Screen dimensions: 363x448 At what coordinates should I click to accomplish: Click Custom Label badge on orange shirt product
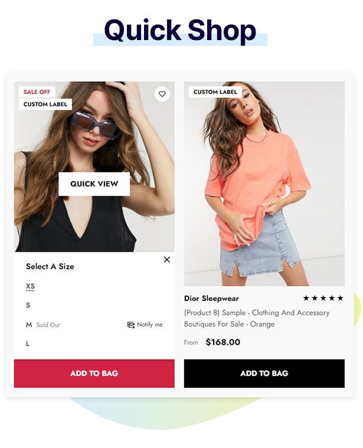(x=215, y=92)
